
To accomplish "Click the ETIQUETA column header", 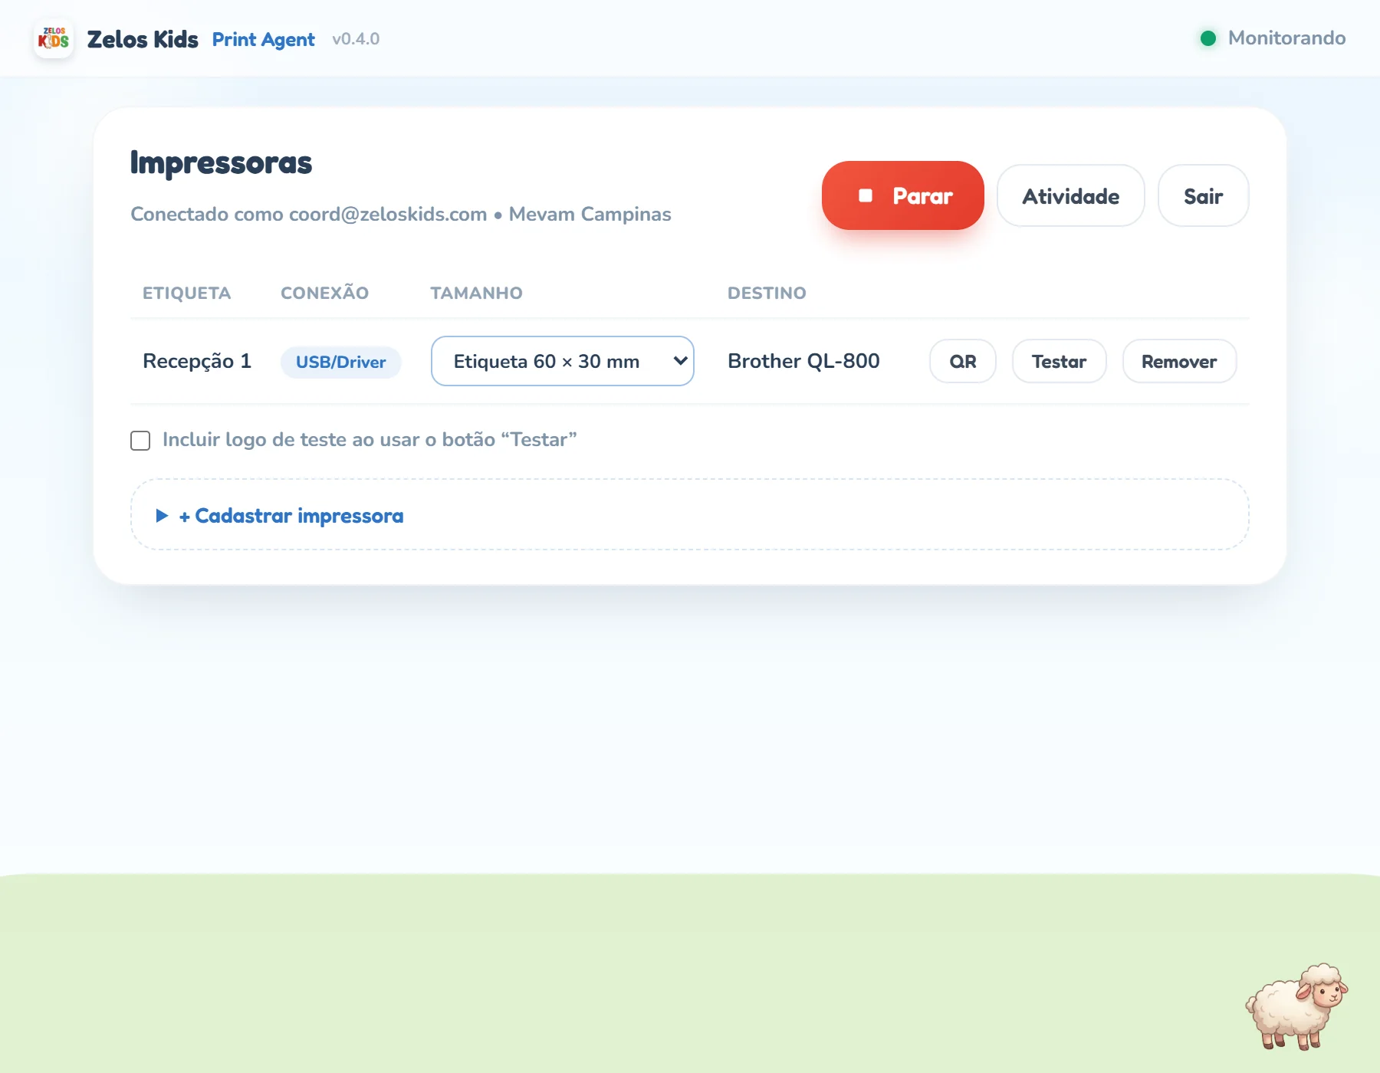I will click(x=186, y=293).
